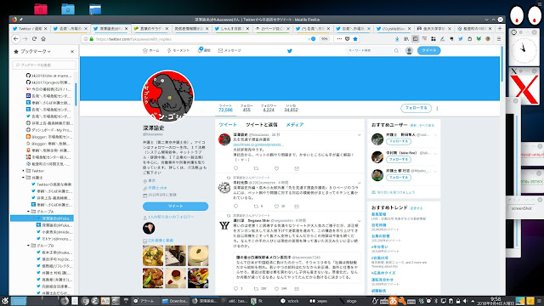Image resolution: width=544 pixels, height=306 pixels.
Task: Save page to Pocket icon
Action: pos(347,39)
